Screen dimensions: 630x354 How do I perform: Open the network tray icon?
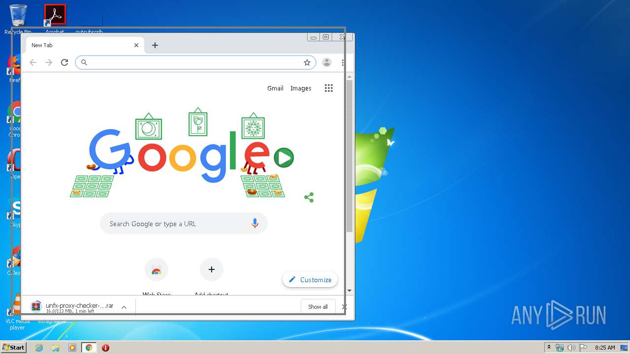coord(560,348)
